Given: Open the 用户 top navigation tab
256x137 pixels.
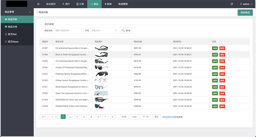Looking at the screenshot, I should (x=66, y=4).
